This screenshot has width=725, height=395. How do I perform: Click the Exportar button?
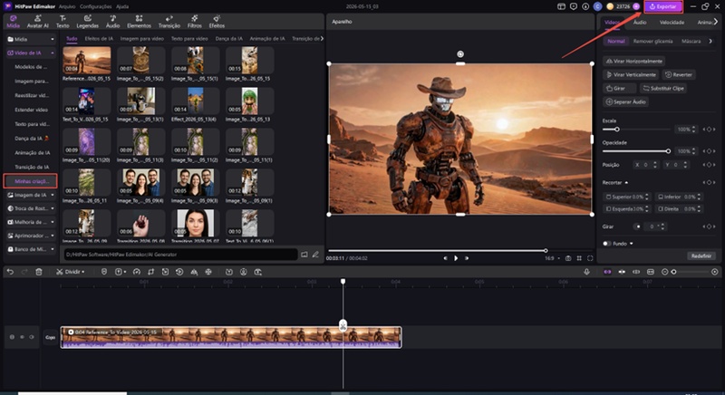663,6
